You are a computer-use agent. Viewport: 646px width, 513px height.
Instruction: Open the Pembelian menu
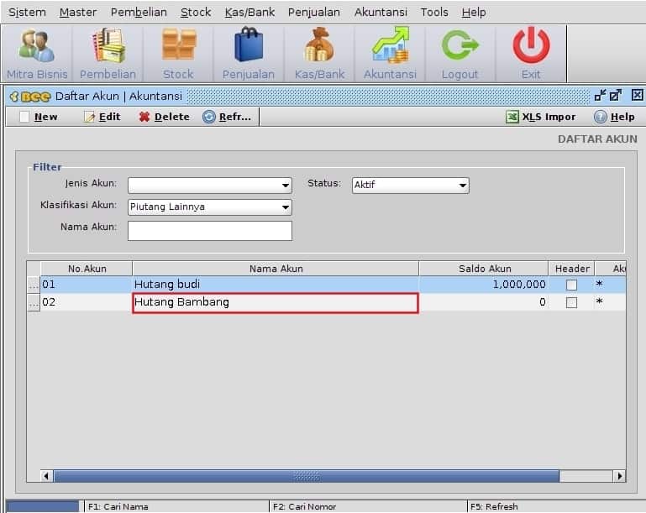(x=139, y=13)
